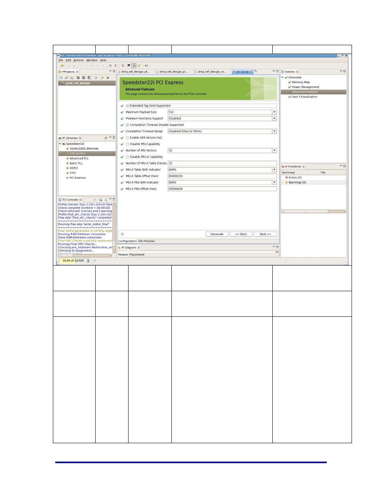Screen dimensions: 382x494
Task: Maximize the IP Diagram panel
Action: tap(277, 247)
